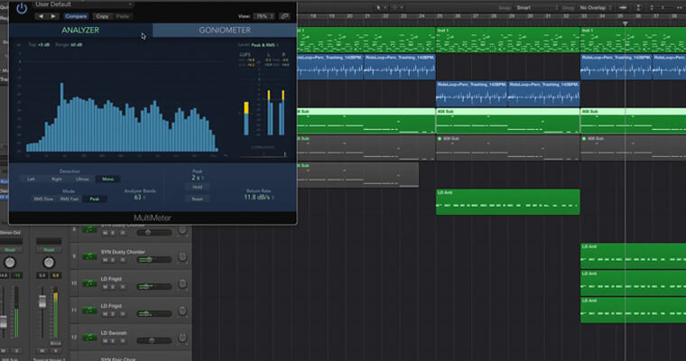Select Mono detection mode
Viewport: 686px width, 361px height.
coord(108,179)
